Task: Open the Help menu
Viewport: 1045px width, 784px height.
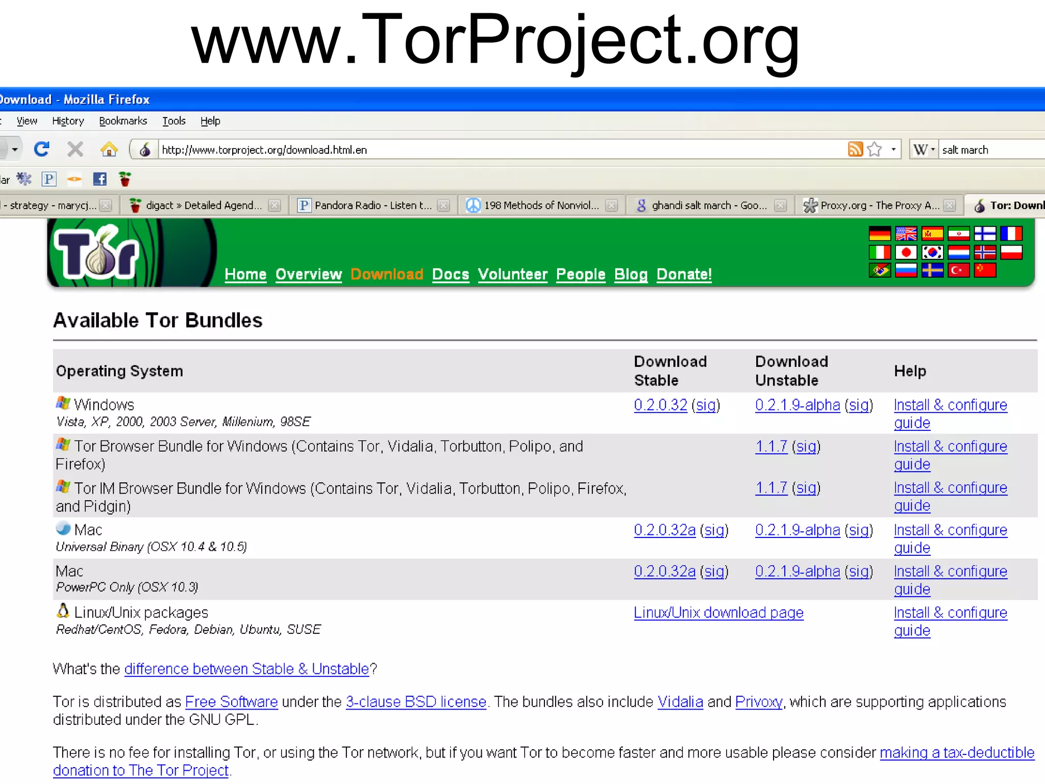Action: pos(210,121)
